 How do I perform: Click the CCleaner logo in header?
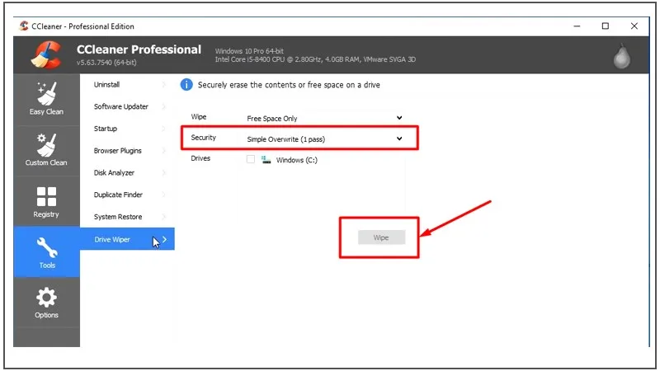pyautogui.click(x=45, y=55)
